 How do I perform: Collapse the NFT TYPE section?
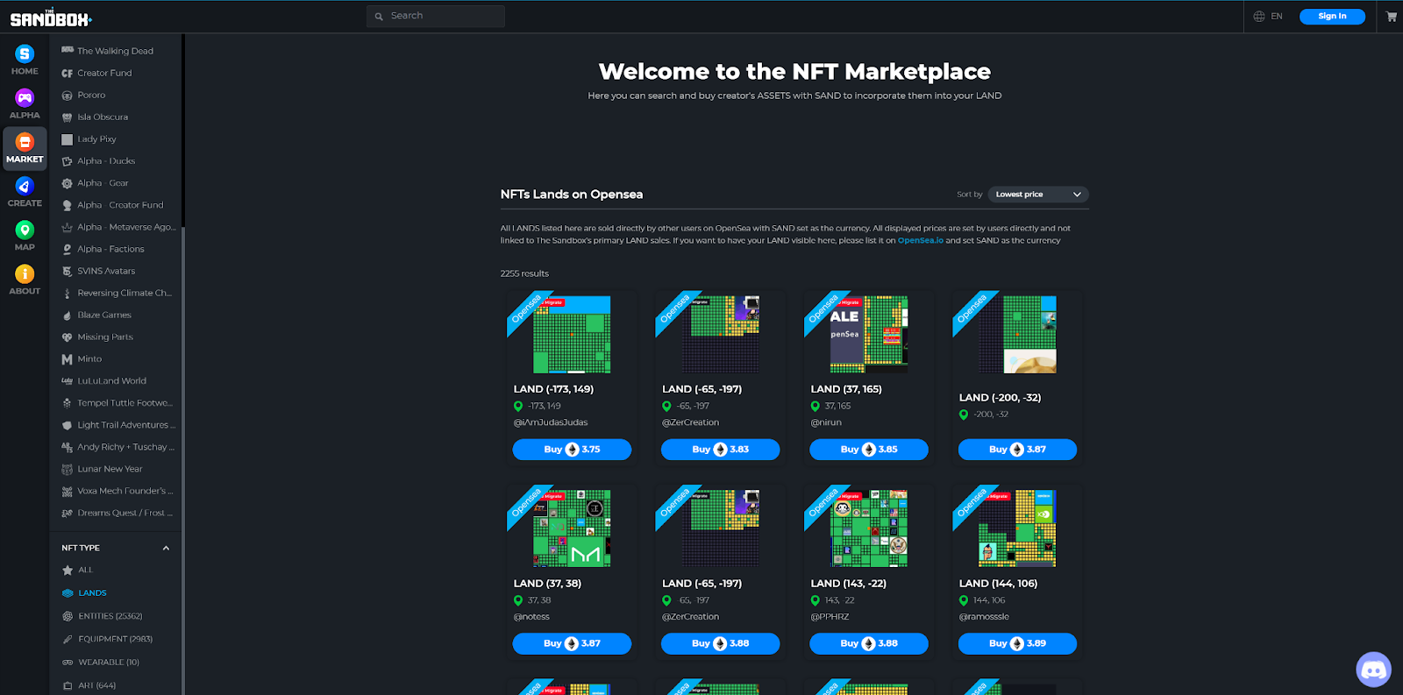[166, 548]
